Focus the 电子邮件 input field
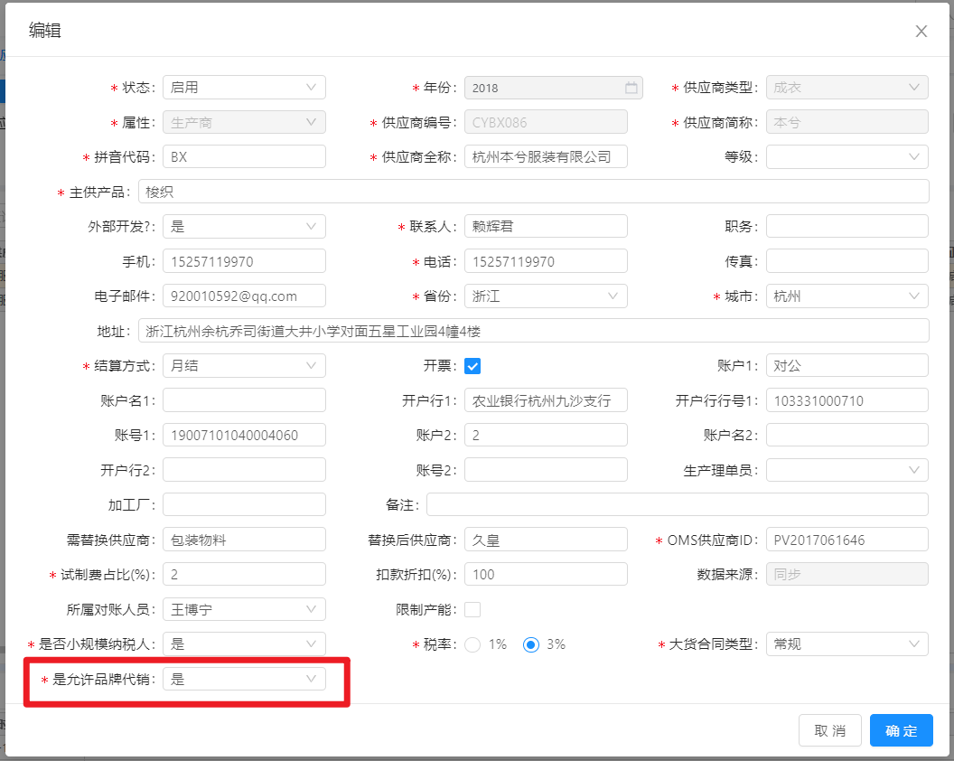 click(x=244, y=296)
